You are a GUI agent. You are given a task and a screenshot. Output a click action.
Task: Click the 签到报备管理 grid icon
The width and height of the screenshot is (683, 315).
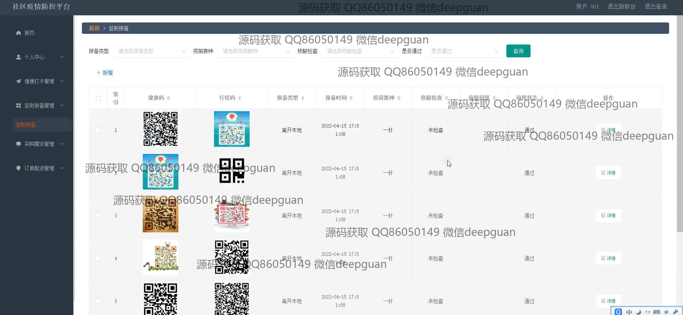click(19, 105)
